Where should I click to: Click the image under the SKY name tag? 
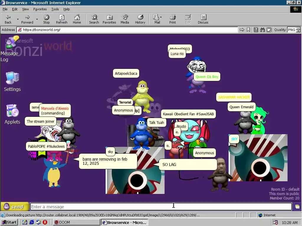(x=258, y=158)
